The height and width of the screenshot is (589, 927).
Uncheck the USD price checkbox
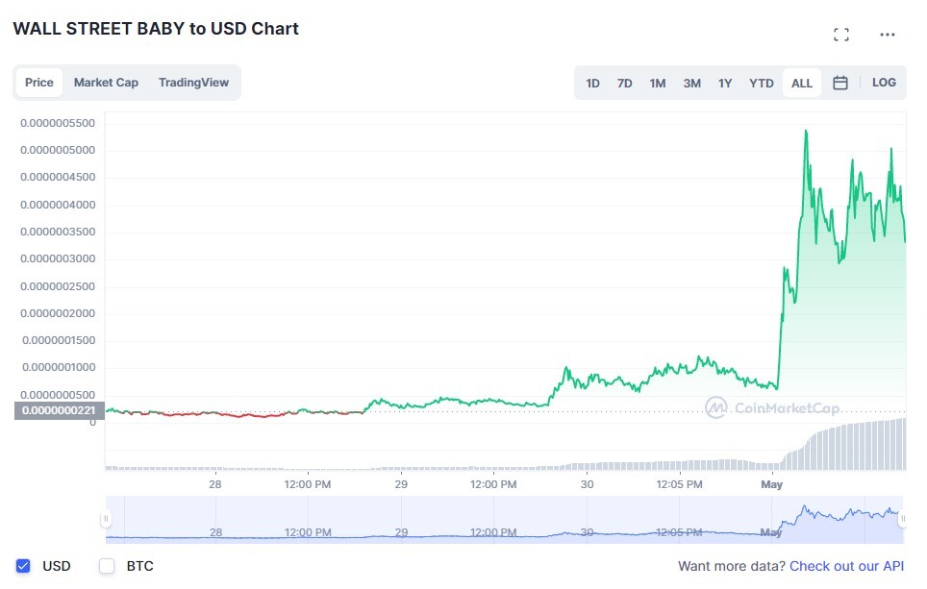click(23, 566)
